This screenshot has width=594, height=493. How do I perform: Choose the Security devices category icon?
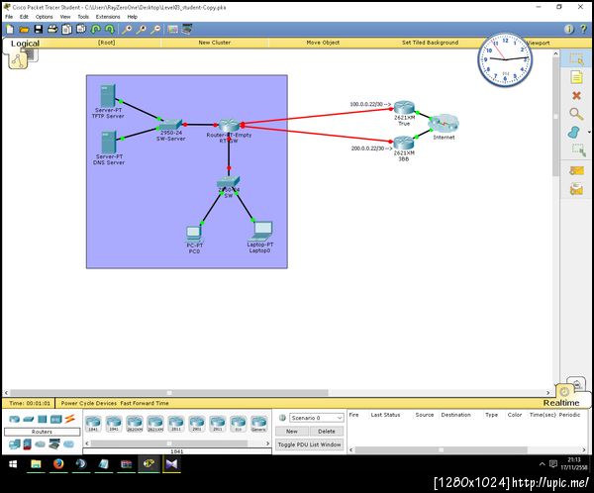coord(28,444)
